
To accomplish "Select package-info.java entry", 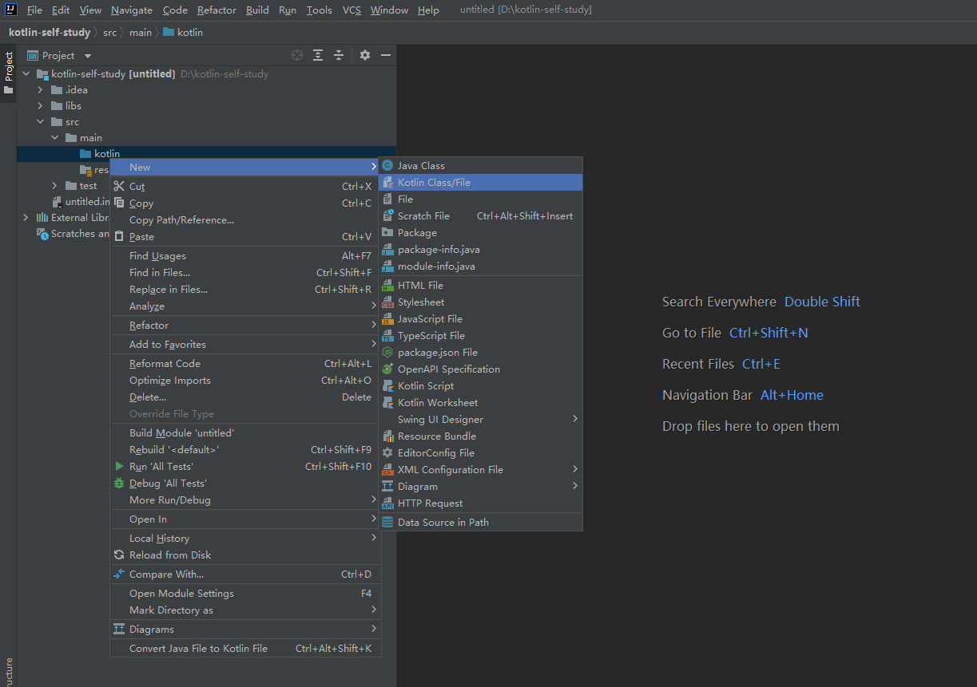I will [480, 250].
